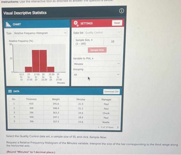Open the Data Set dropdown
This screenshot has height=155, width=181.
103,32
